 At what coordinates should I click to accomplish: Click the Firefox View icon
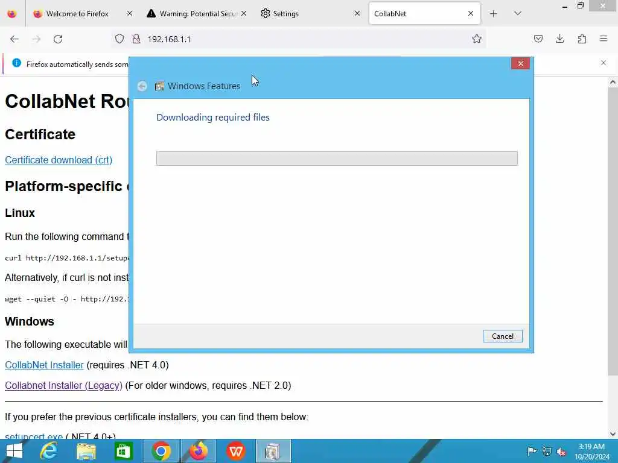tap(12, 14)
